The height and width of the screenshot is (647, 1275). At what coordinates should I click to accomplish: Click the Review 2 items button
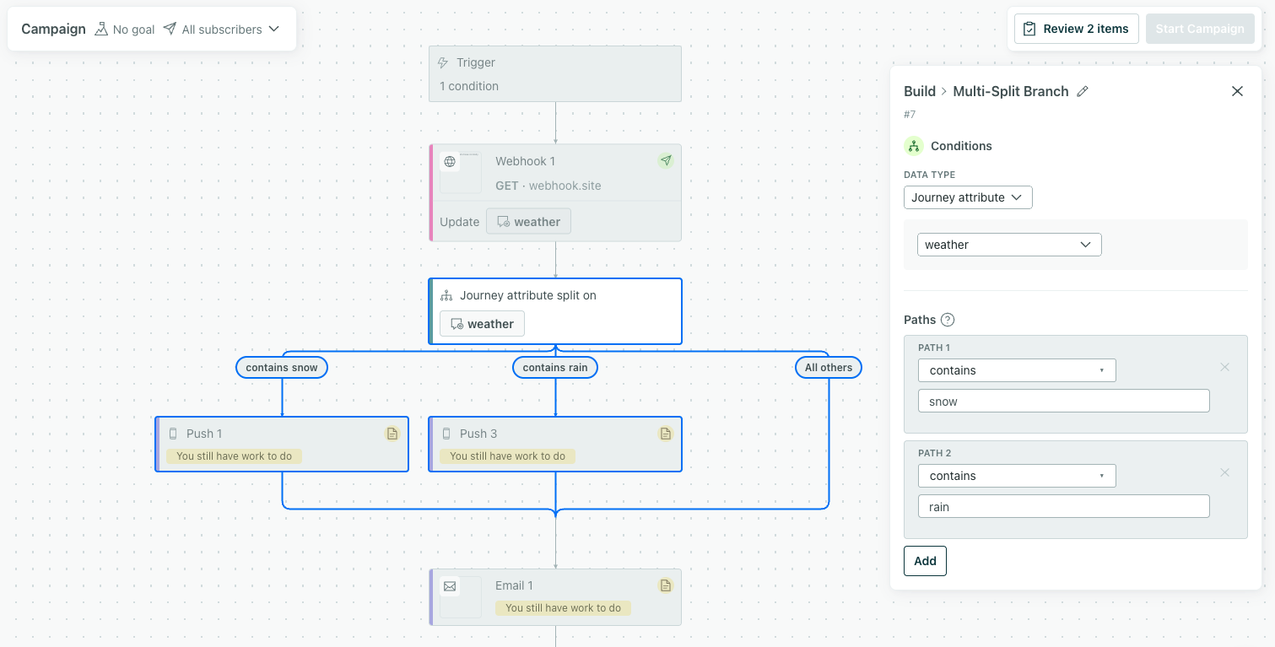1076,28
